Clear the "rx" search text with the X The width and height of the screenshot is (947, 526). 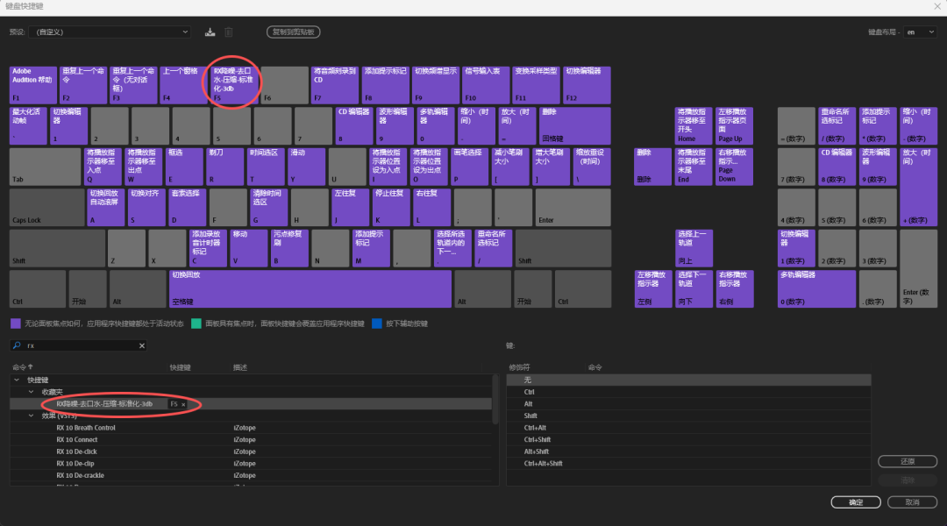tap(142, 345)
